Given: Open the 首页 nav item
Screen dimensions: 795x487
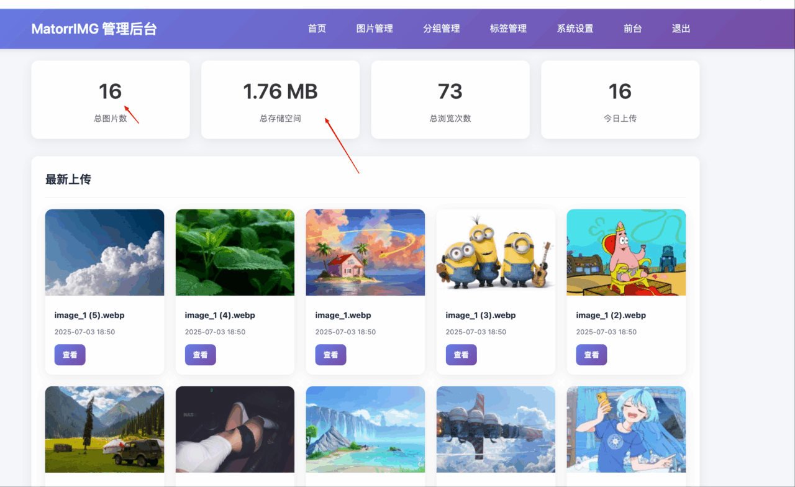Looking at the screenshot, I should 317,29.
